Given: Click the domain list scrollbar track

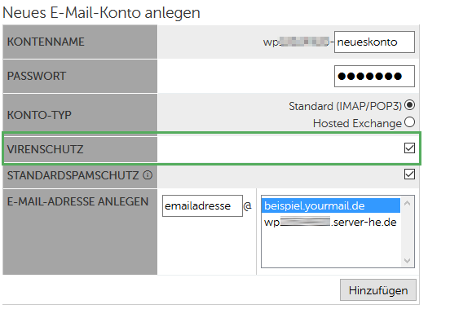Looking at the screenshot, I should pyautogui.click(x=407, y=232).
